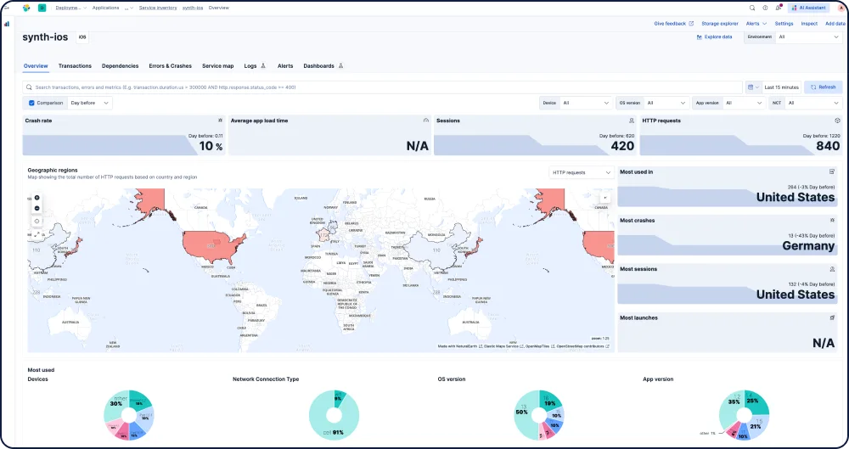Expand the Alerts header menu
Screen dimensions: 849x449
[756, 24]
